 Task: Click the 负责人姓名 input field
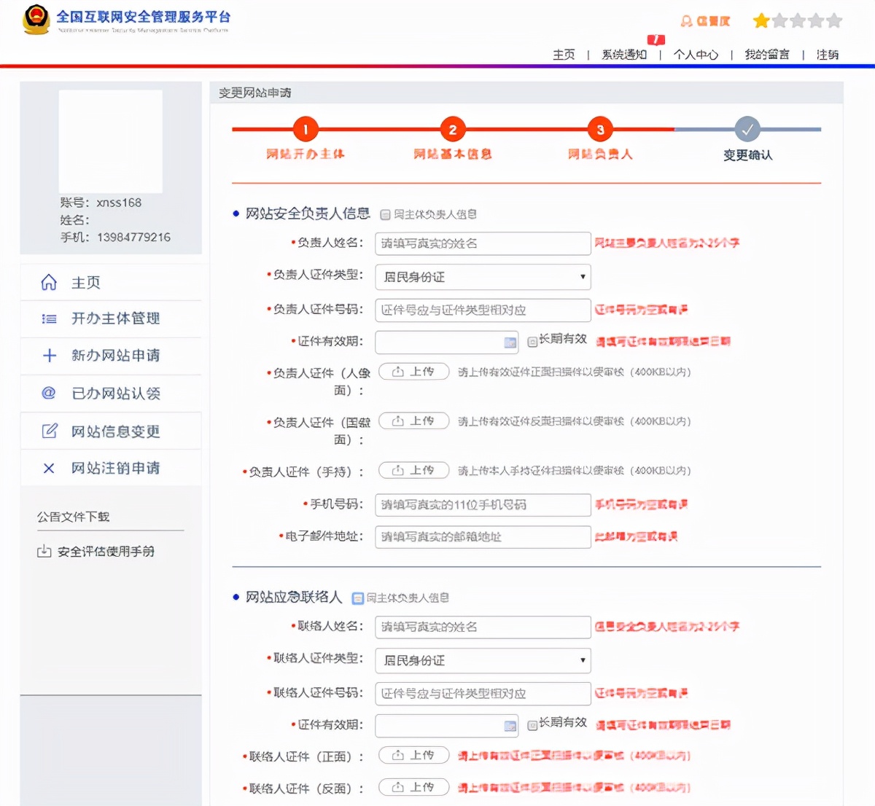[x=482, y=243]
